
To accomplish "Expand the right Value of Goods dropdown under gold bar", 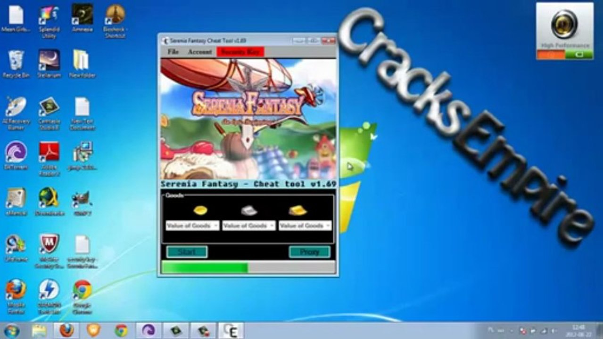I will (x=305, y=226).
